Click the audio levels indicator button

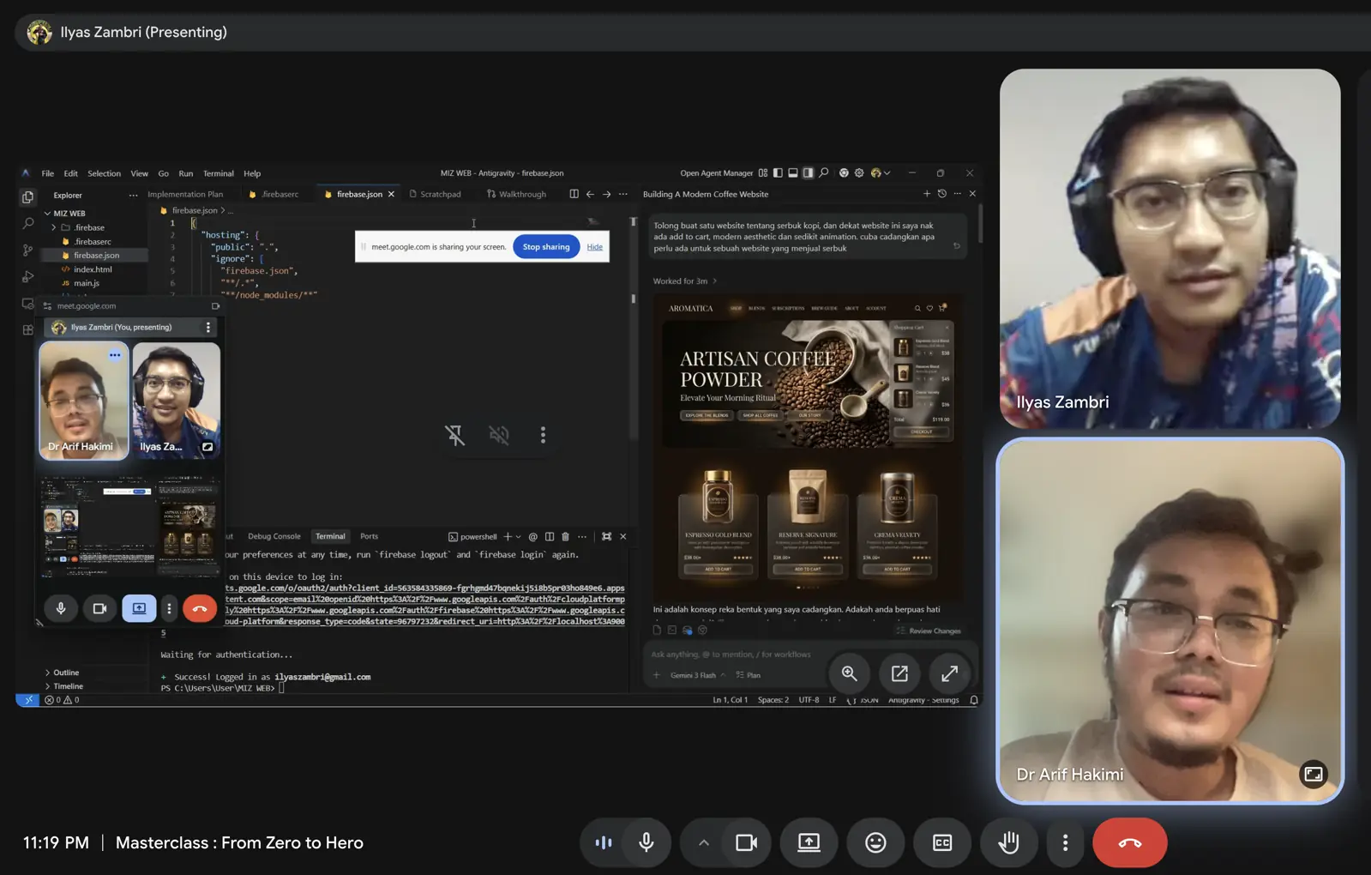click(604, 842)
